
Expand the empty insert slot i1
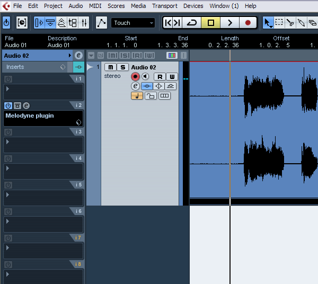(x=7, y=89)
